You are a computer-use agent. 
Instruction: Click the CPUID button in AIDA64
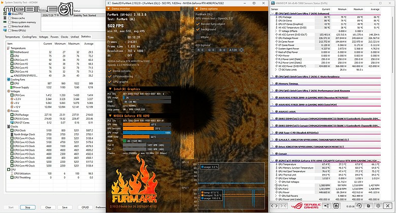85,207
